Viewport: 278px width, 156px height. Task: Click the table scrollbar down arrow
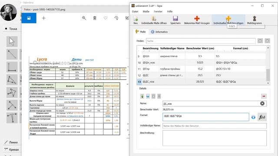click(x=268, y=83)
